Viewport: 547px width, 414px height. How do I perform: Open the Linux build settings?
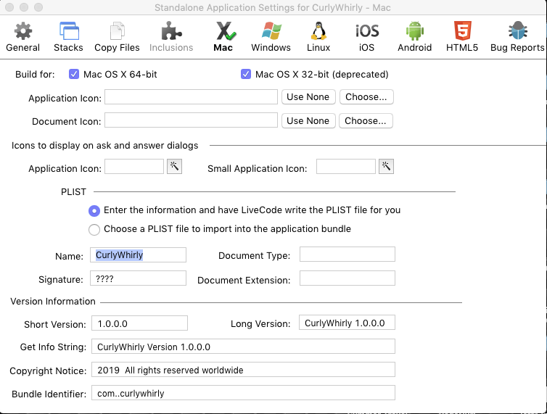click(318, 36)
